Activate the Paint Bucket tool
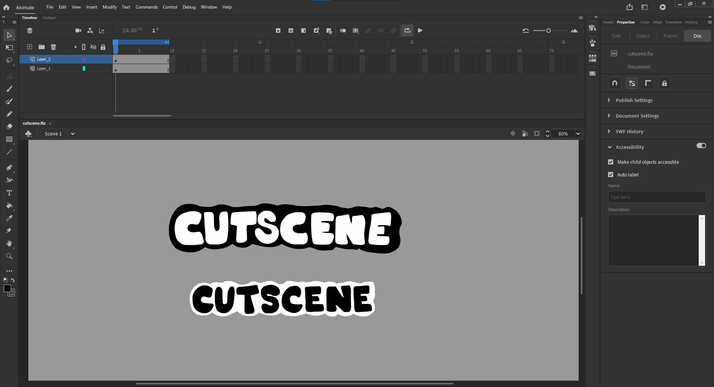The image size is (714, 387). (9, 206)
